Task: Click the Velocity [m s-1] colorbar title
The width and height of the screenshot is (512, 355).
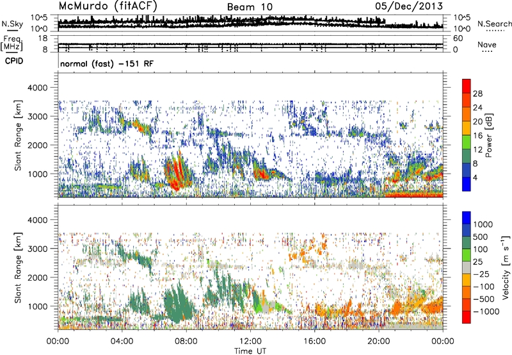Action: click(506, 267)
